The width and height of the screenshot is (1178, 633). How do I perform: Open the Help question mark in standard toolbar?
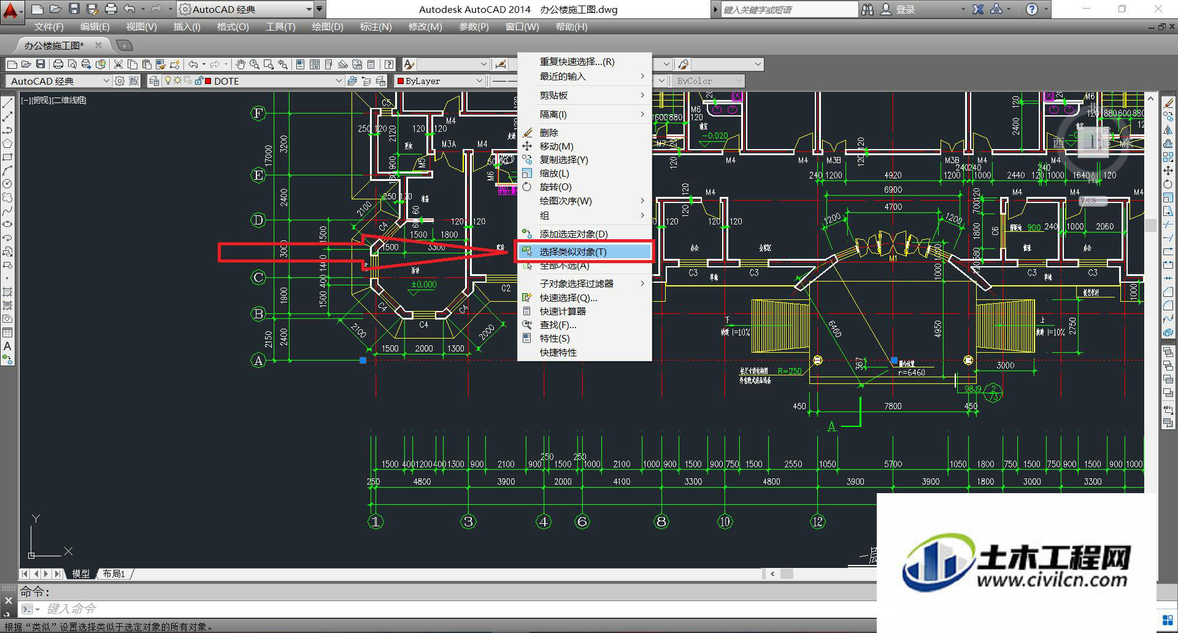coord(389,64)
